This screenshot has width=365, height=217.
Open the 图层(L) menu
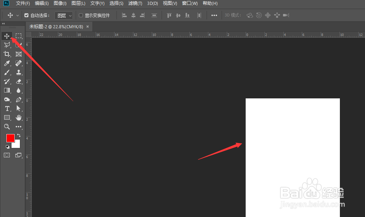79,3
